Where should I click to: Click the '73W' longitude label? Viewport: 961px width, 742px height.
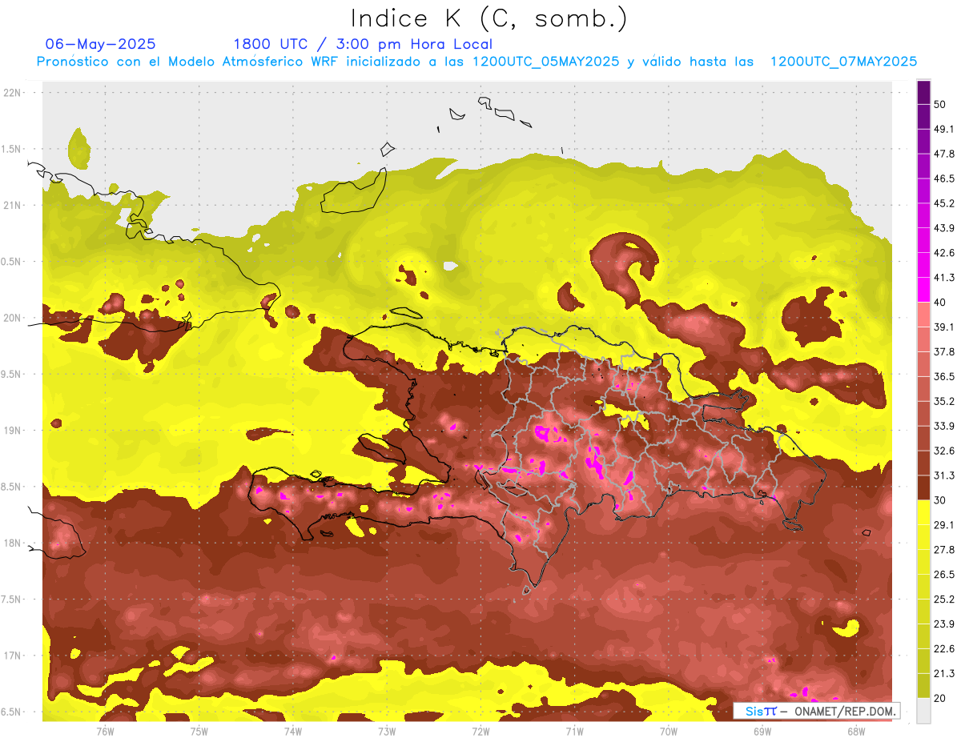(x=387, y=731)
